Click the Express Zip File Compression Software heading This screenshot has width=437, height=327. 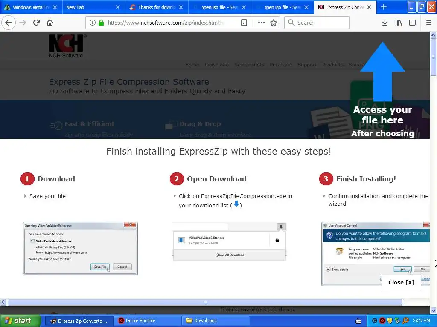point(129,82)
